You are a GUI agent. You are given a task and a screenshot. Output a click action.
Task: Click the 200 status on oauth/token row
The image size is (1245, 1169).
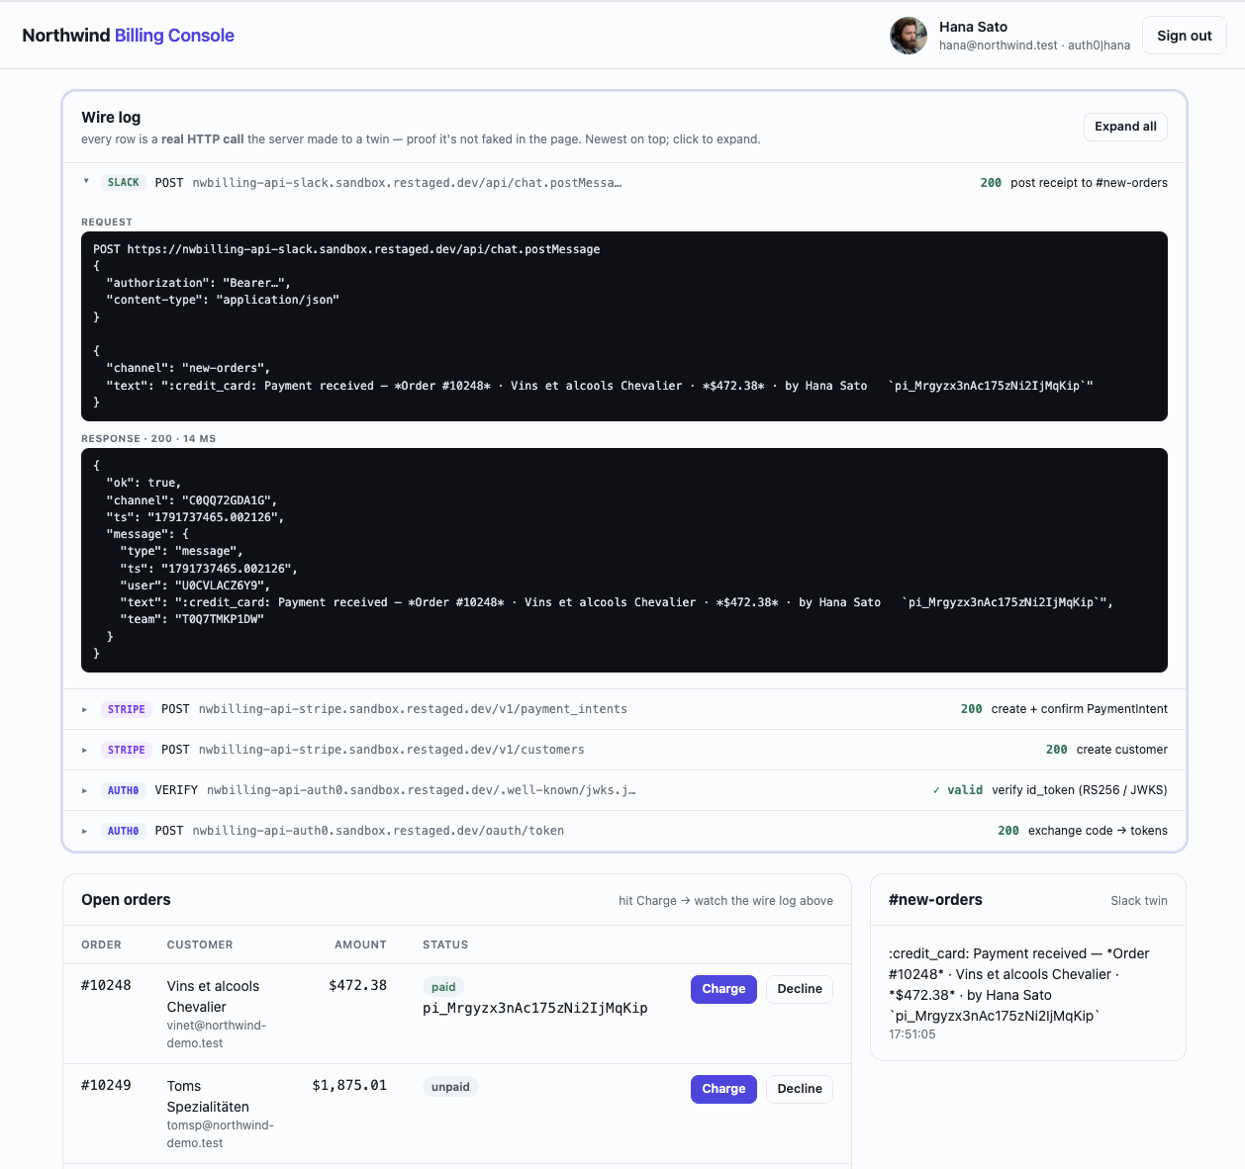(x=1008, y=831)
